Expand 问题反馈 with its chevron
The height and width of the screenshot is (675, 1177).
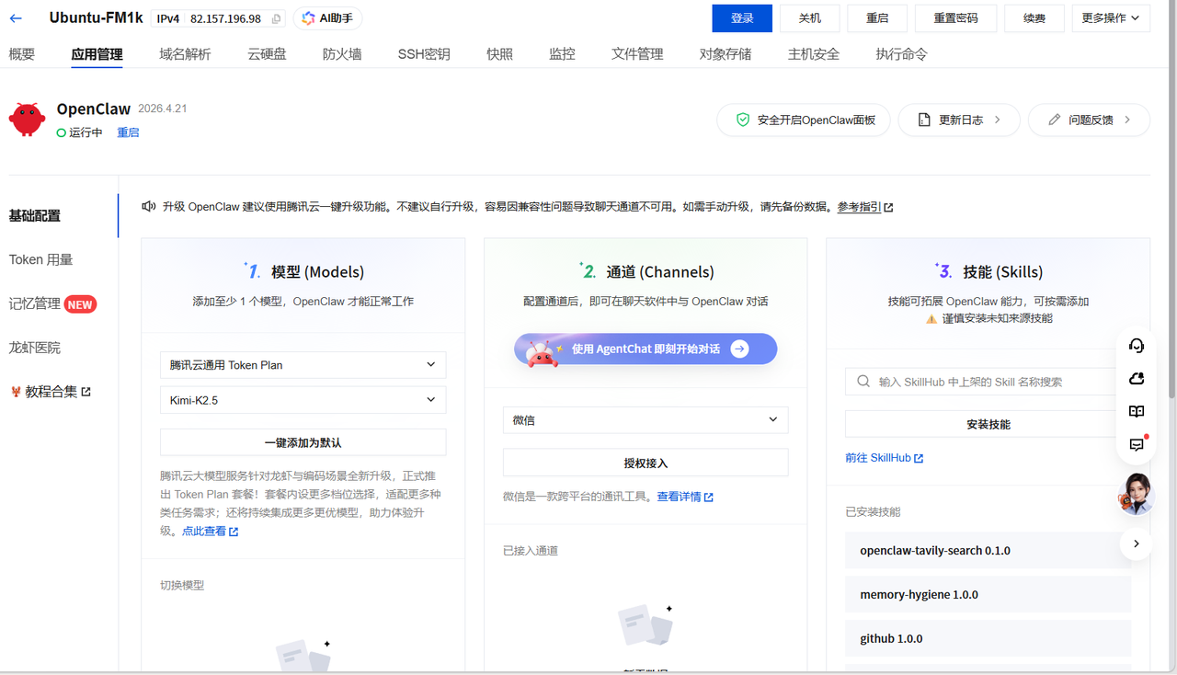(1127, 120)
